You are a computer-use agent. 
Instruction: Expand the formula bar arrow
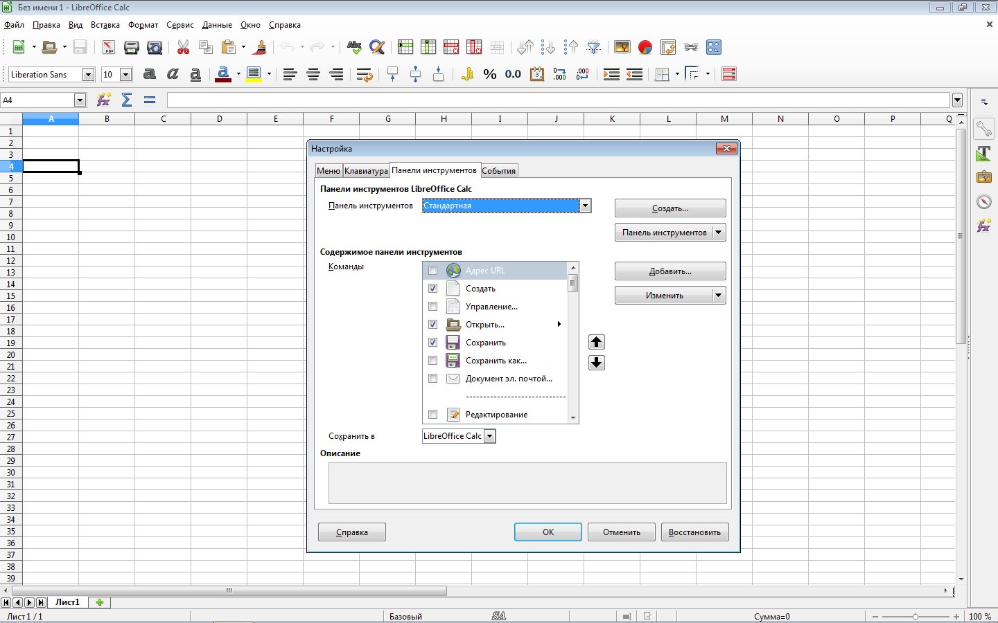(x=957, y=100)
